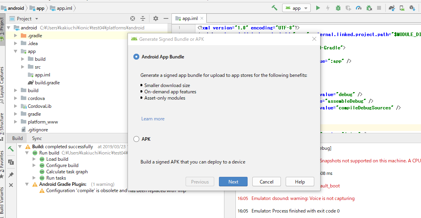Collapse the app module folder

click(x=15, y=51)
